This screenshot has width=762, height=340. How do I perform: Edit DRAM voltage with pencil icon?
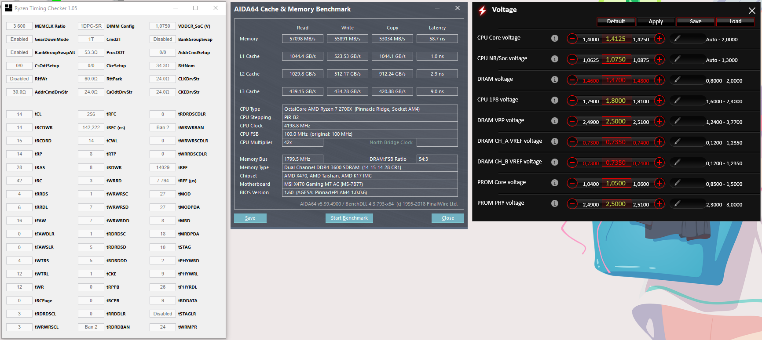coord(677,80)
